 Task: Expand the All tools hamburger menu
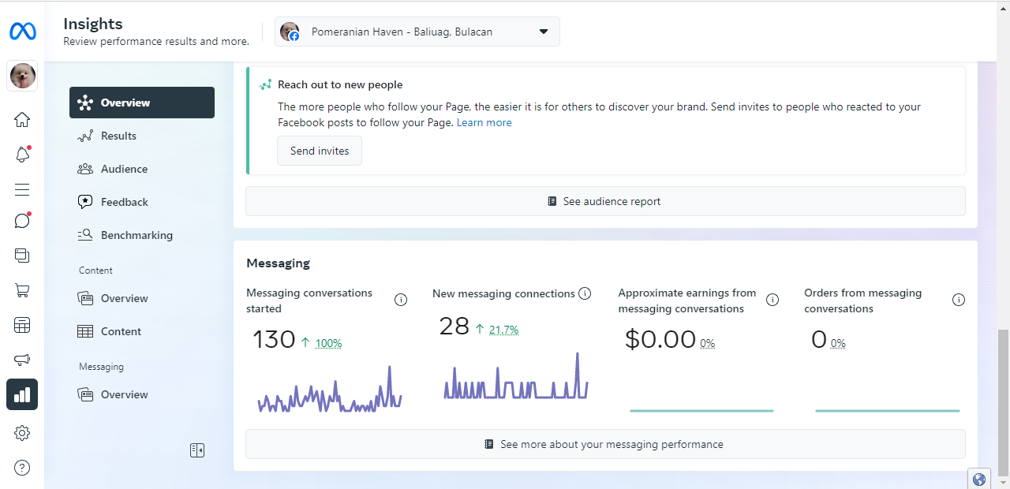(x=22, y=189)
